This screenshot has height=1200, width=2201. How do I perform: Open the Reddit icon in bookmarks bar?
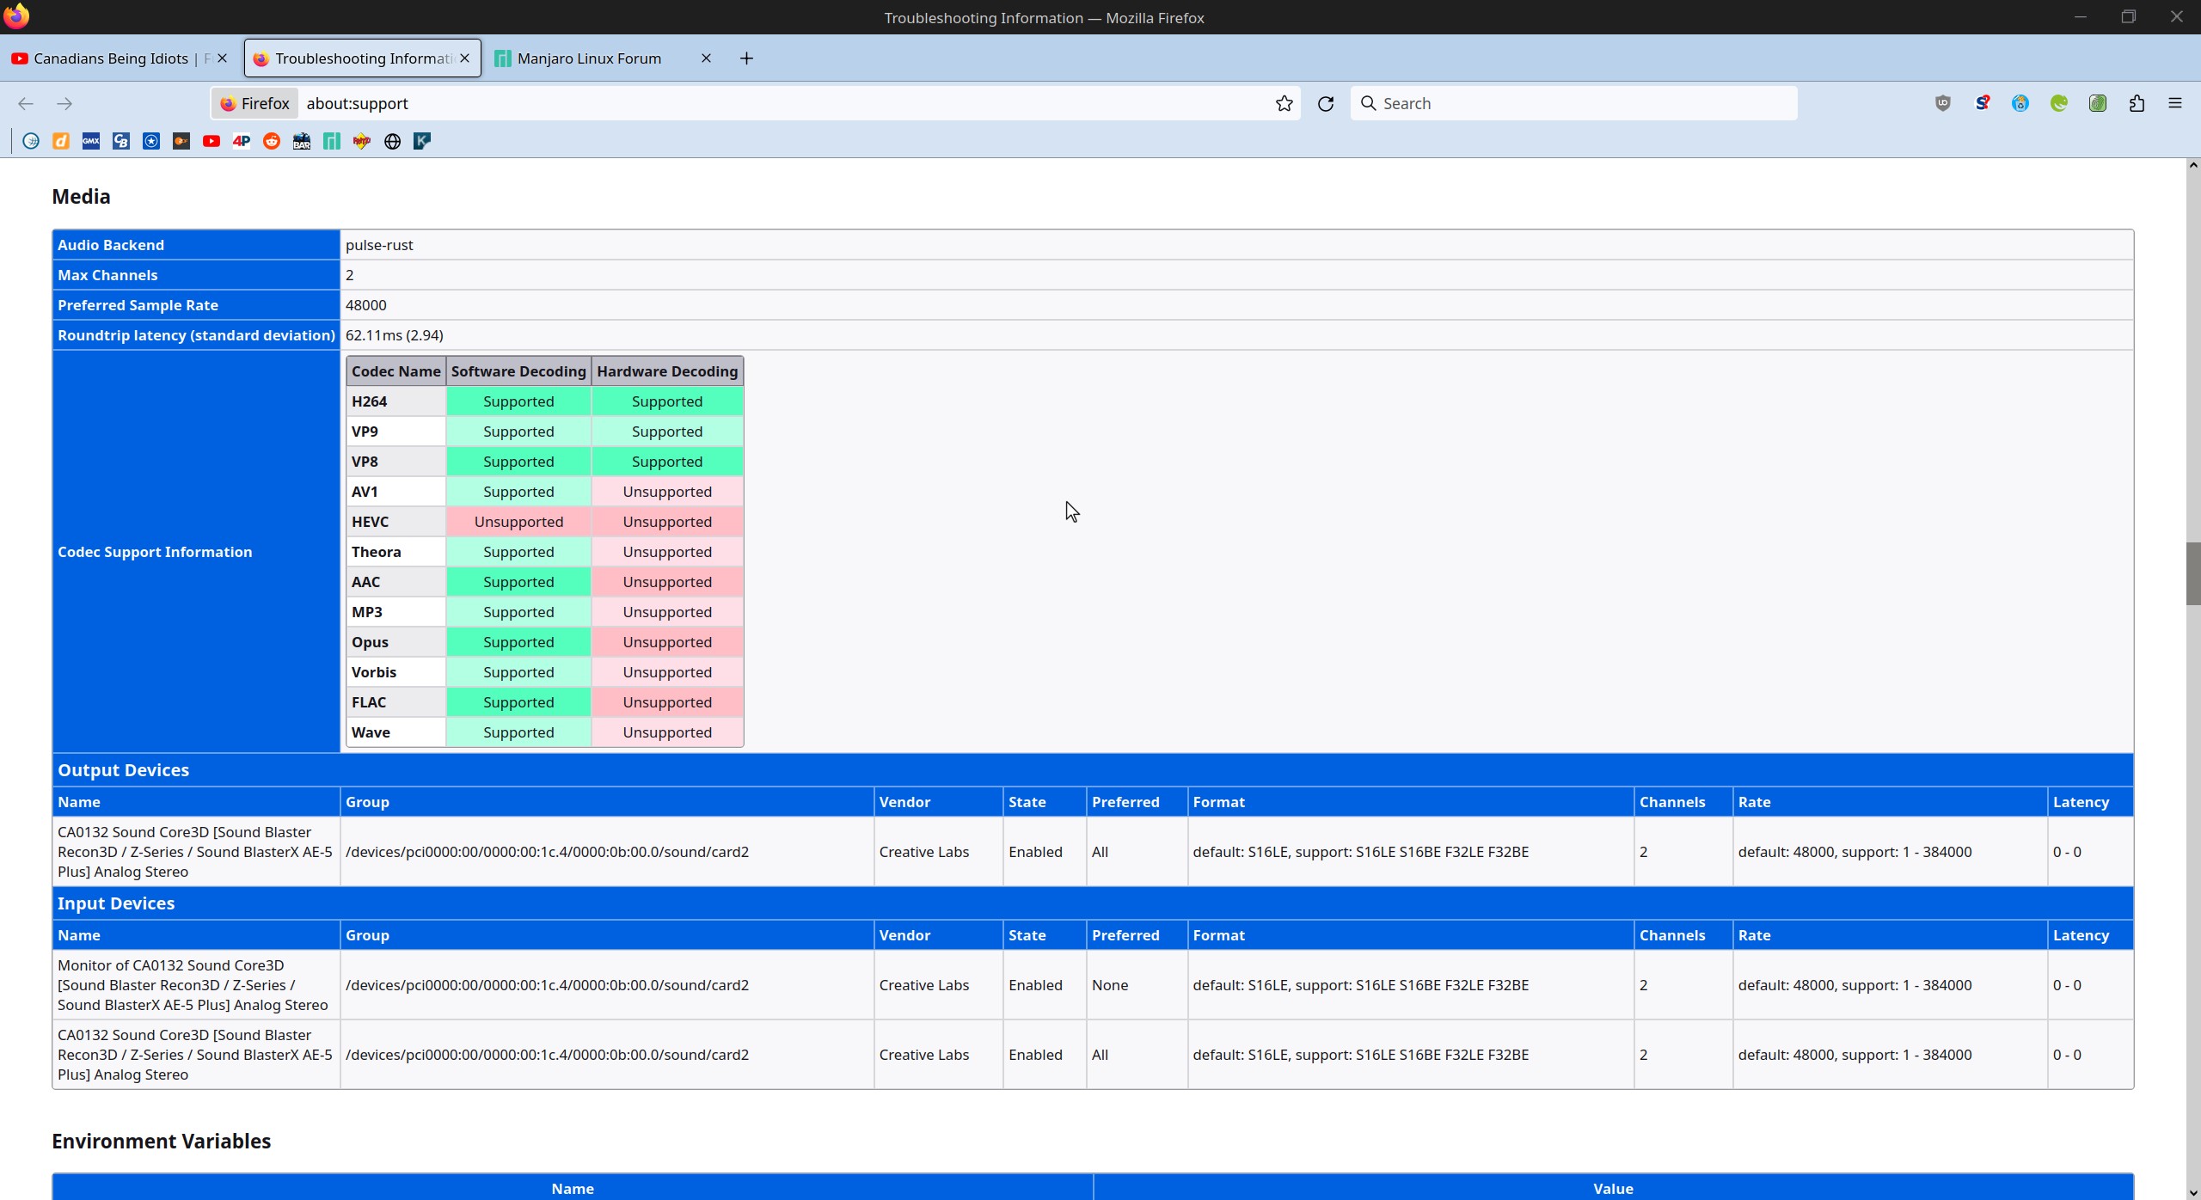point(272,140)
